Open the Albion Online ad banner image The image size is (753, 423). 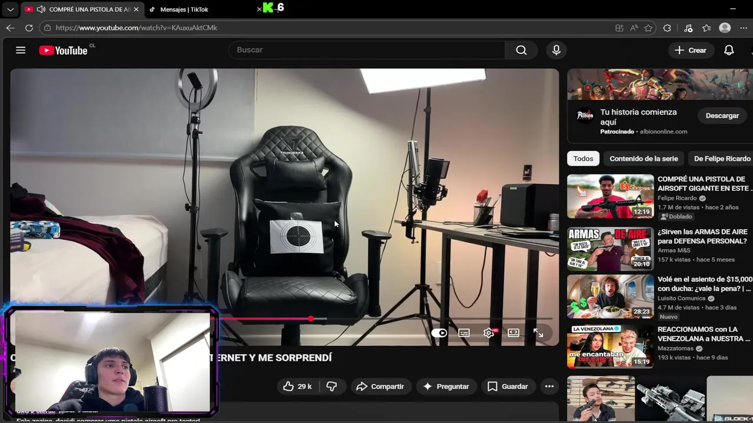(660, 85)
